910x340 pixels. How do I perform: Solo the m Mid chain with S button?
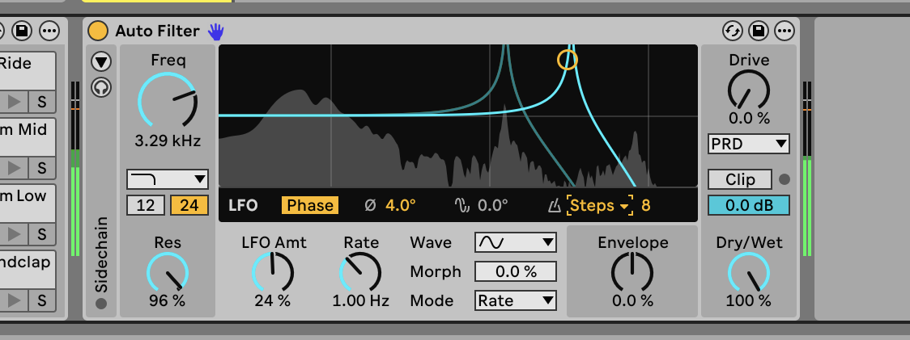coord(42,168)
